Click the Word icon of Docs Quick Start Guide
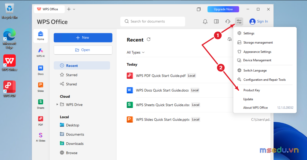307x160 pixels. click(x=130, y=90)
